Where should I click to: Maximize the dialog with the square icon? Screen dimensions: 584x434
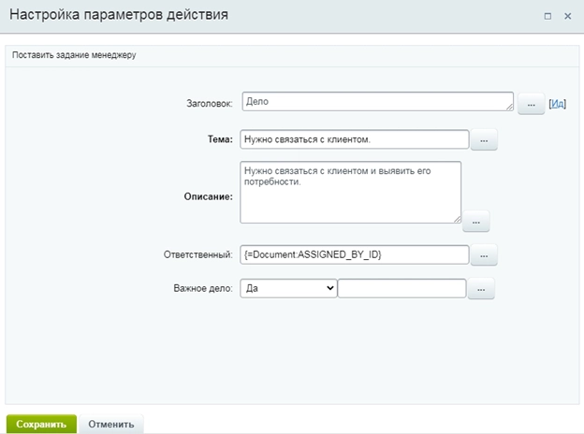(x=547, y=16)
